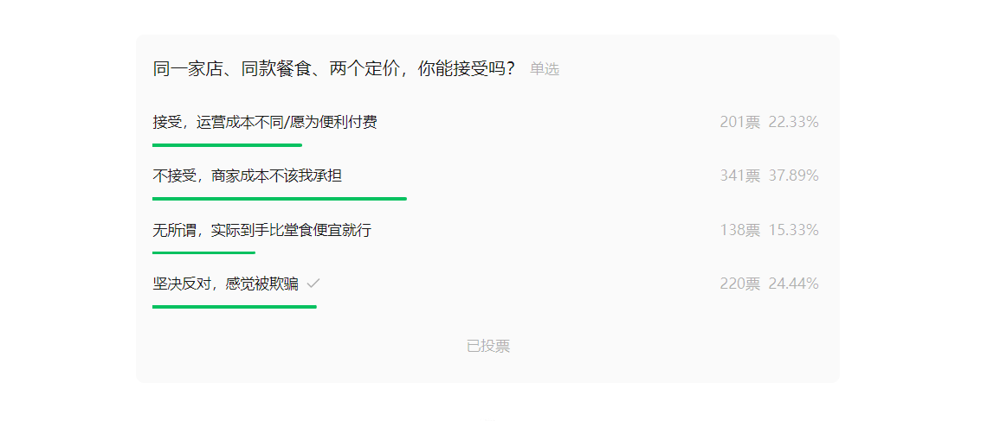Click the 201票 vote count

(739, 123)
